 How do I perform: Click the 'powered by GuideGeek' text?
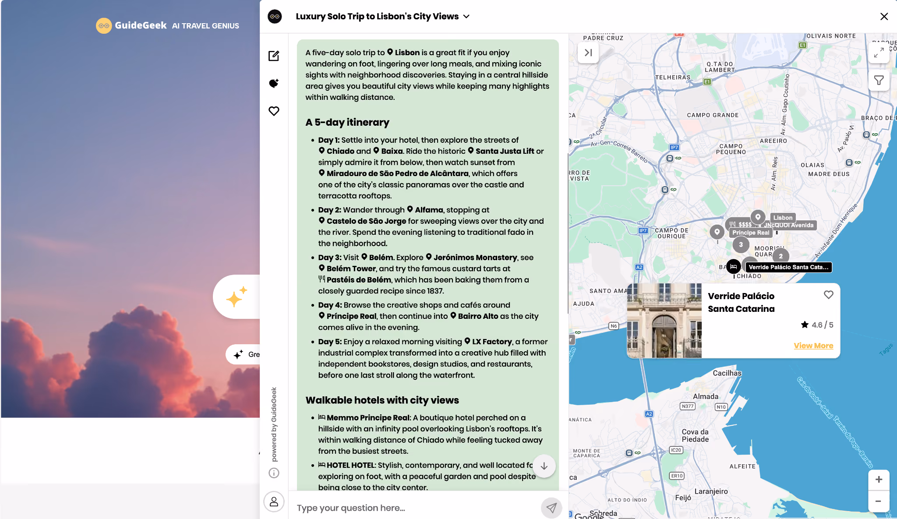click(x=274, y=424)
